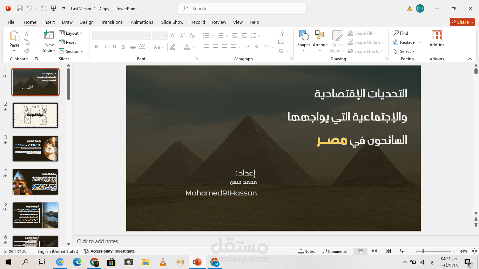Click the Shapes gallery icon
479x269 pixels.
304,36
